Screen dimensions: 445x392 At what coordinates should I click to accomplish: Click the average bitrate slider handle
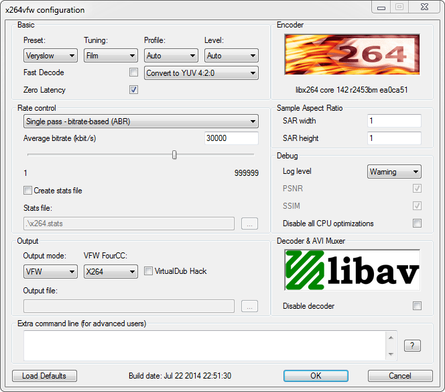point(174,155)
